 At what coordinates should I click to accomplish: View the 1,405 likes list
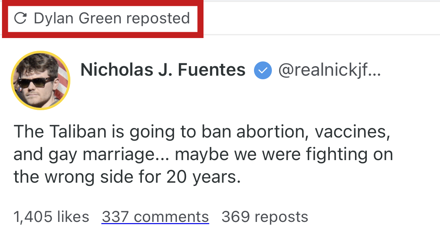pos(51,217)
